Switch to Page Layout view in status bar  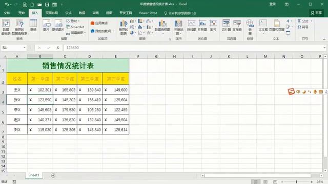pos(265,182)
